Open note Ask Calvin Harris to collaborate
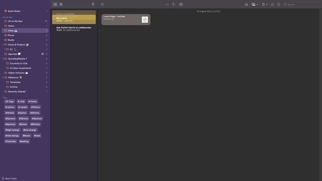 click(74, 29)
